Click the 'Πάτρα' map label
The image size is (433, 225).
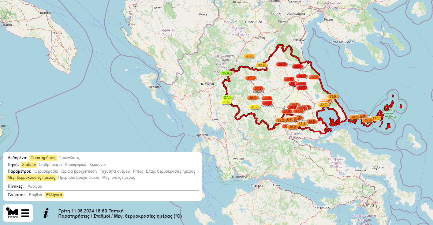click(x=256, y=186)
